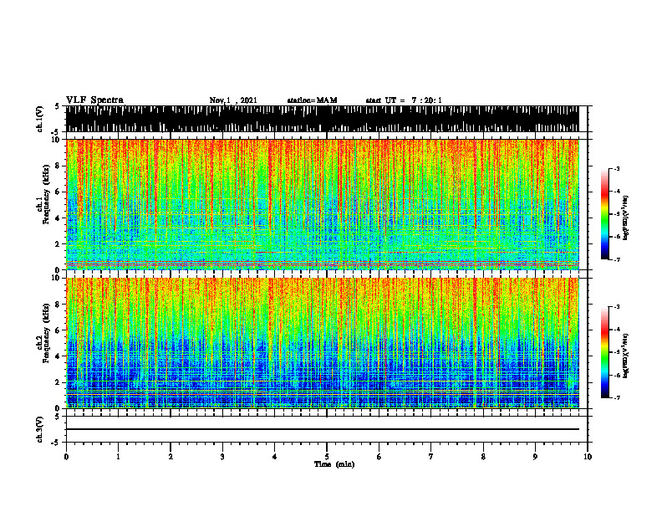
Task: Click the '4' kHz tick on ch.2 spectrogram
Action: [59, 356]
